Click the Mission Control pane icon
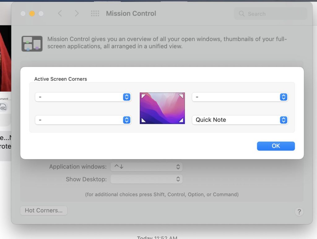The height and width of the screenshot is (239, 317). pos(32,43)
